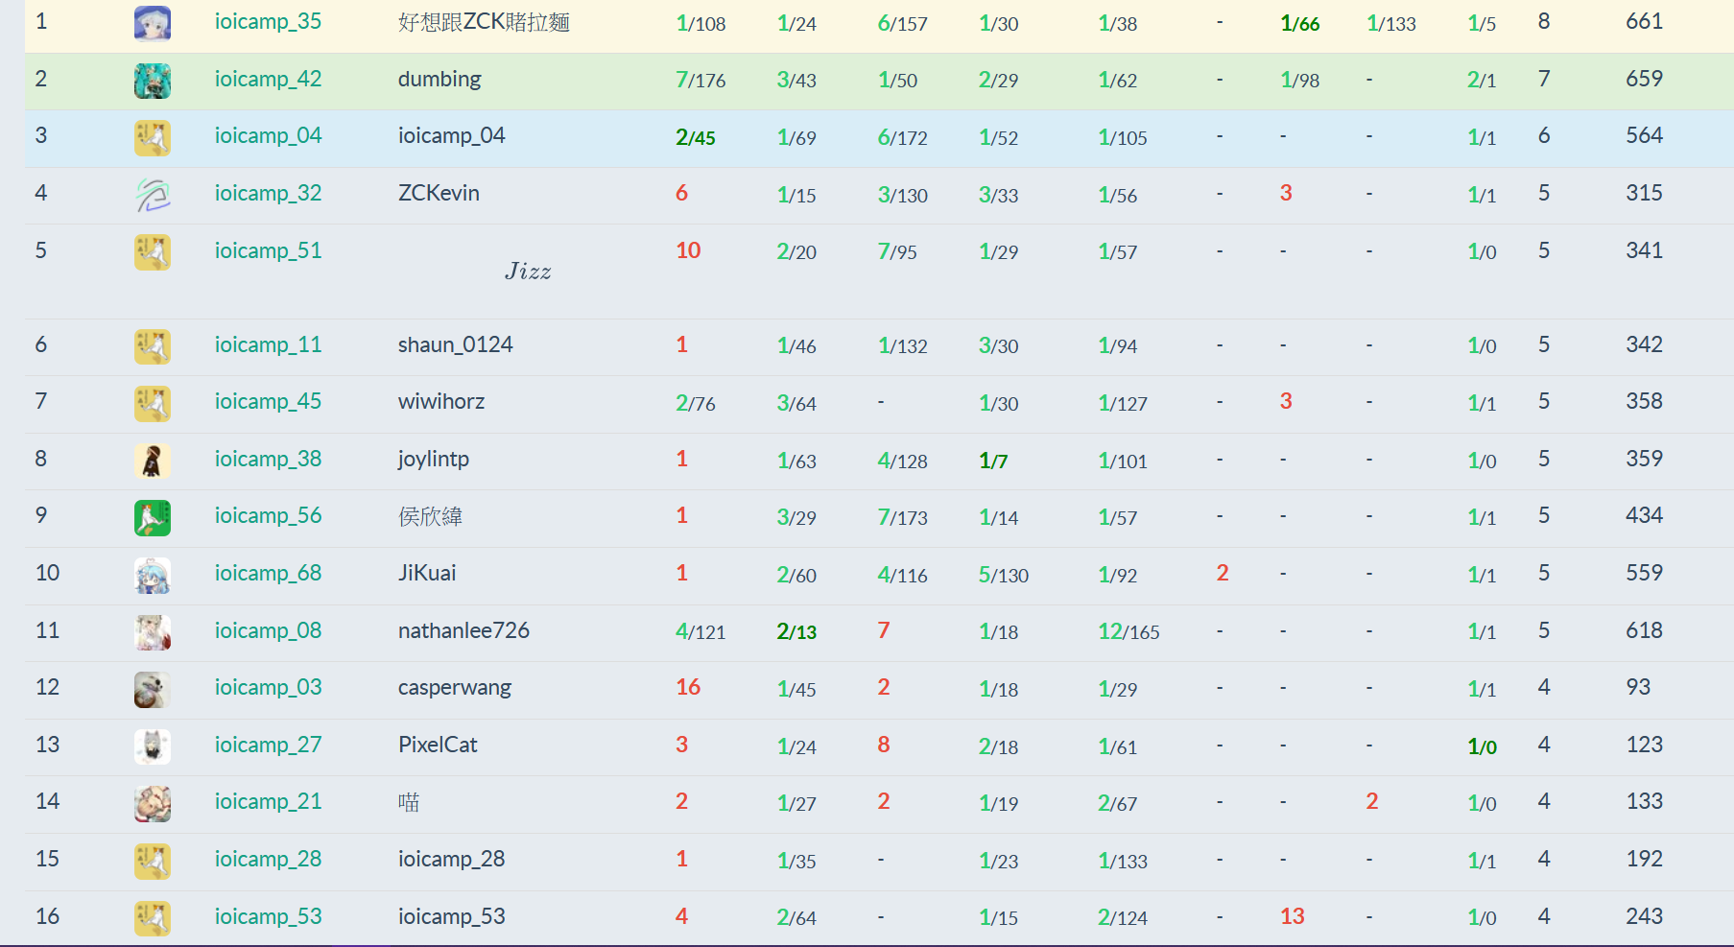Open avatar of ioicamp_21
This screenshot has height=947, width=1734.
coord(153,803)
